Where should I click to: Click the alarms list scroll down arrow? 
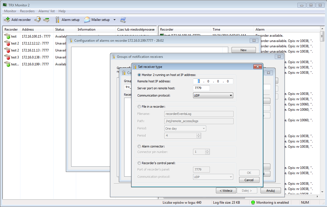(x=322, y=192)
